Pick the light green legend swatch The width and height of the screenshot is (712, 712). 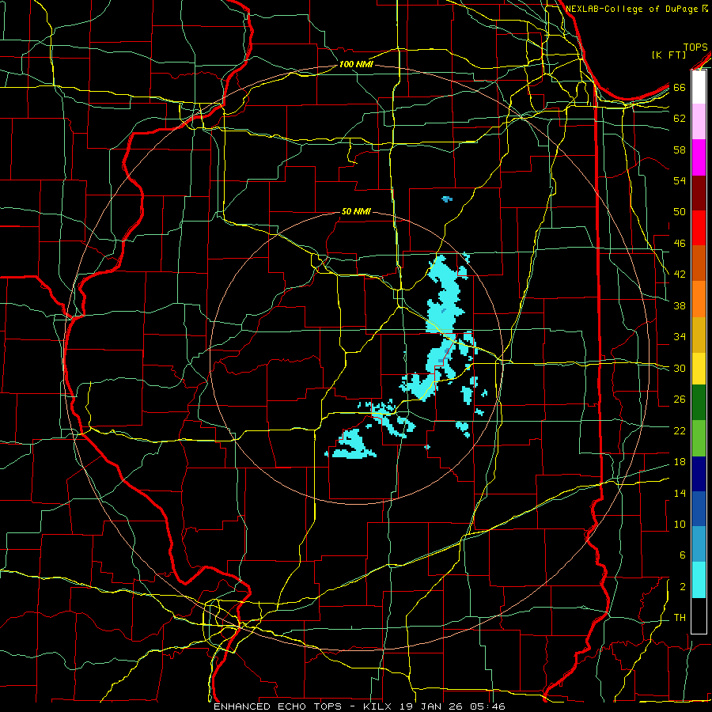pyautogui.click(x=699, y=437)
